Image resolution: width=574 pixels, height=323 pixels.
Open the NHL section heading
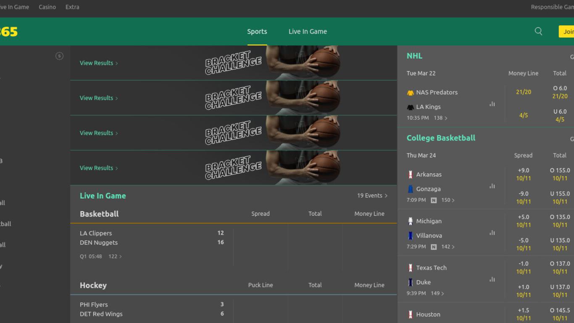tap(414, 56)
